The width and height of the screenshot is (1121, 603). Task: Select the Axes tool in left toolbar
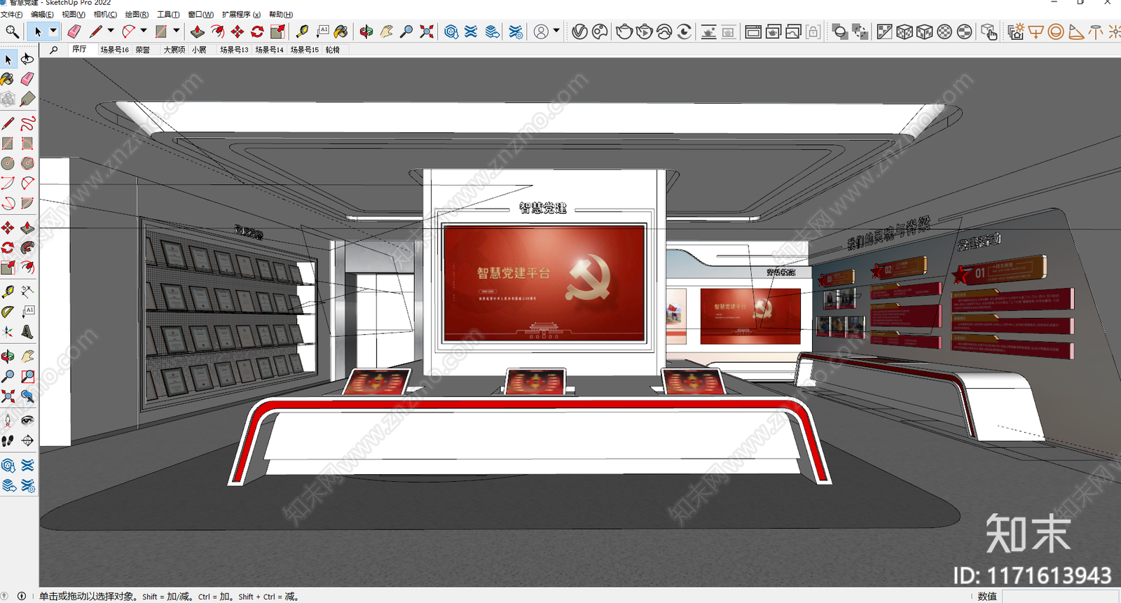coord(8,332)
